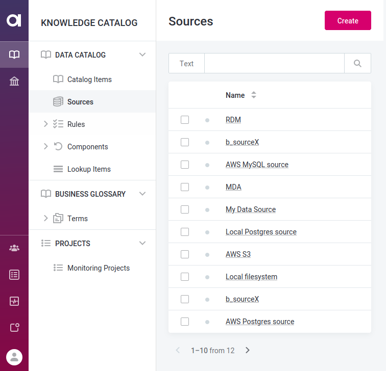Collapse the Data Catalog section
This screenshot has width=386, height=371.
(142, 55)
